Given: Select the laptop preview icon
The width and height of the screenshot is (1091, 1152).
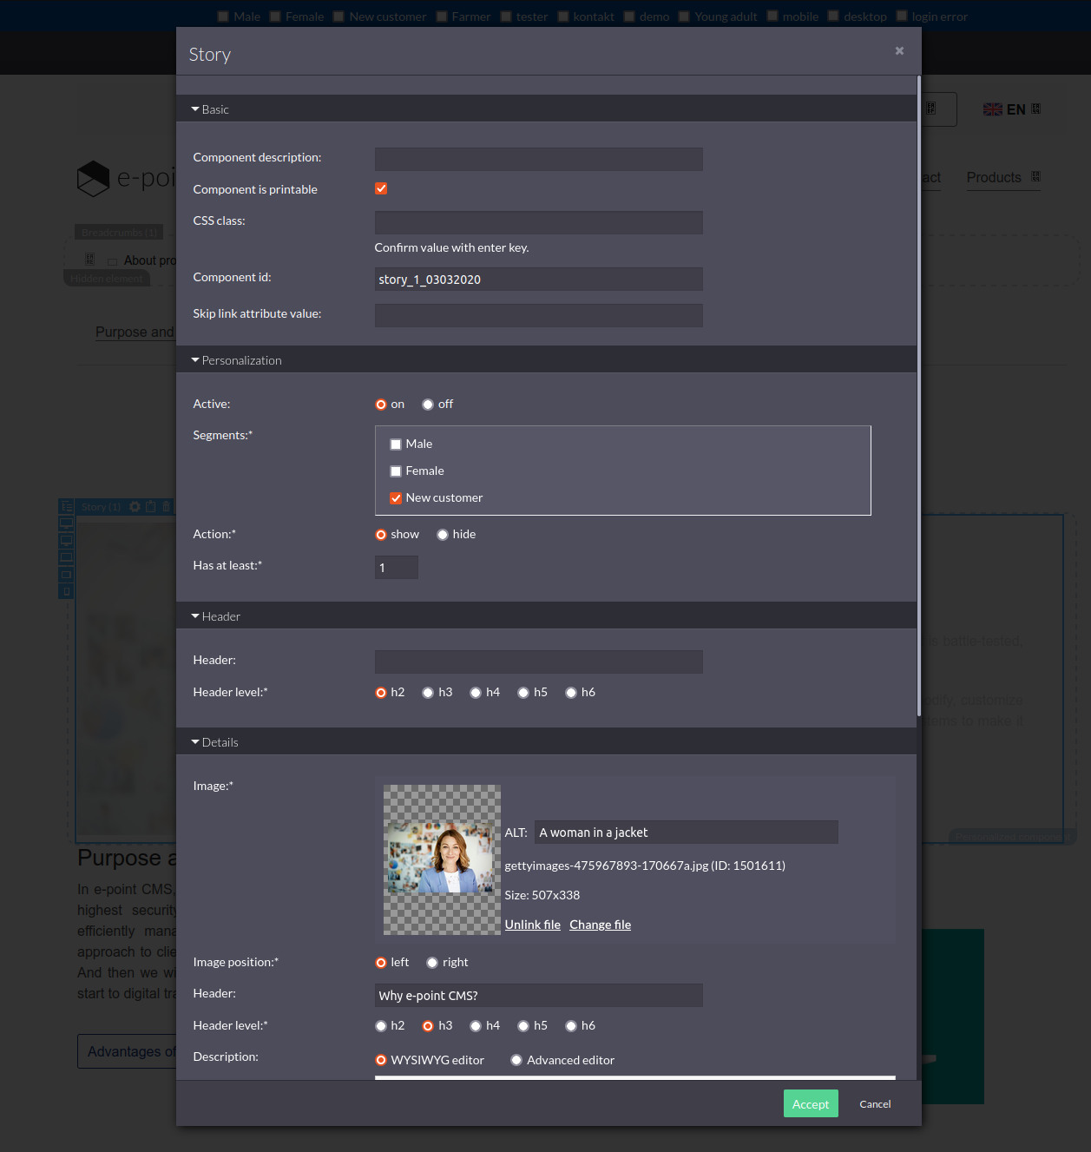Looking at the screenshot, I should pyautogui.click(x=66, y=556).
